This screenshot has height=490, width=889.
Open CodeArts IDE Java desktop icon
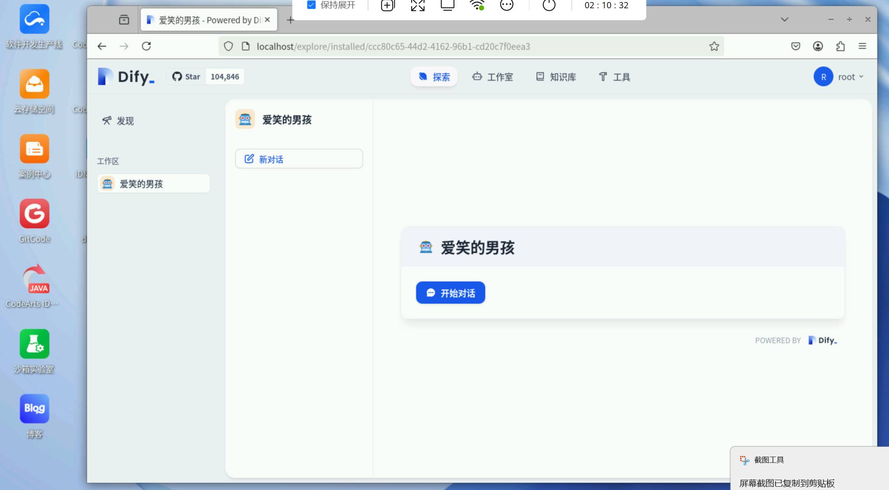(33, 286)
